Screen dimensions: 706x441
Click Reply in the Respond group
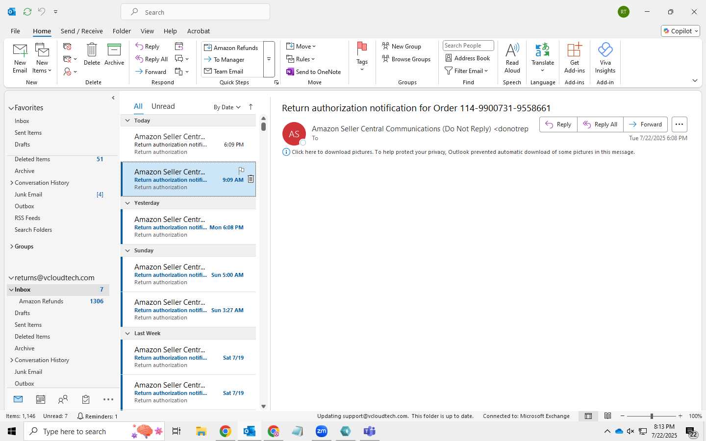tap(148, 47)
